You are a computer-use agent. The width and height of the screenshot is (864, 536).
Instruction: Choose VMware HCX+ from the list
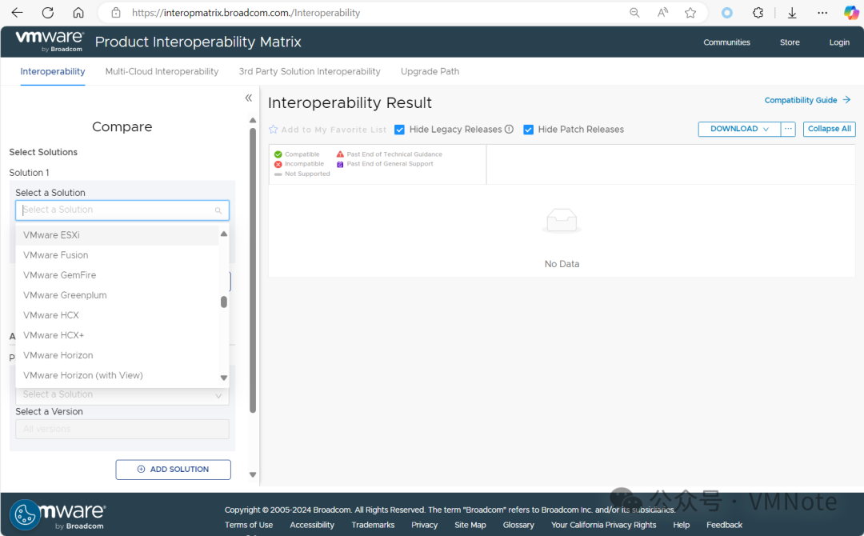(x=117, y=335)
